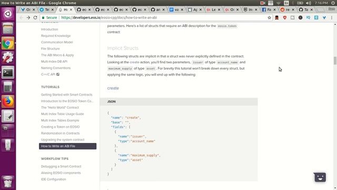
Task: Open Chrome's three-dot menu
Action: 332,17
